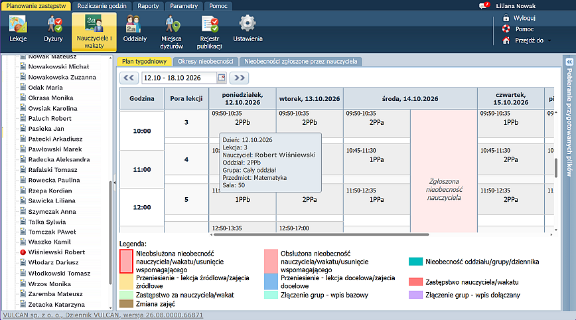The height and width of the screenshot is (320, 576).
Task: Click Monday lesson 3 cell 2PPb
Action: [242, 123]
